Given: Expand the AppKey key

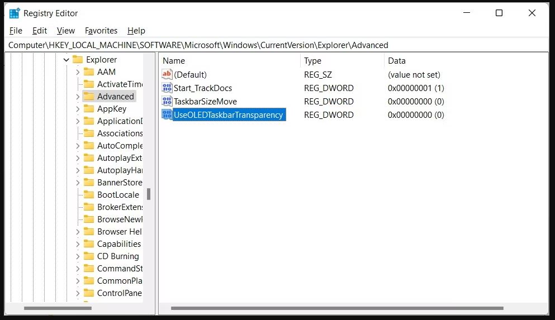Looking at the screenshot, I should click(78, 109).
